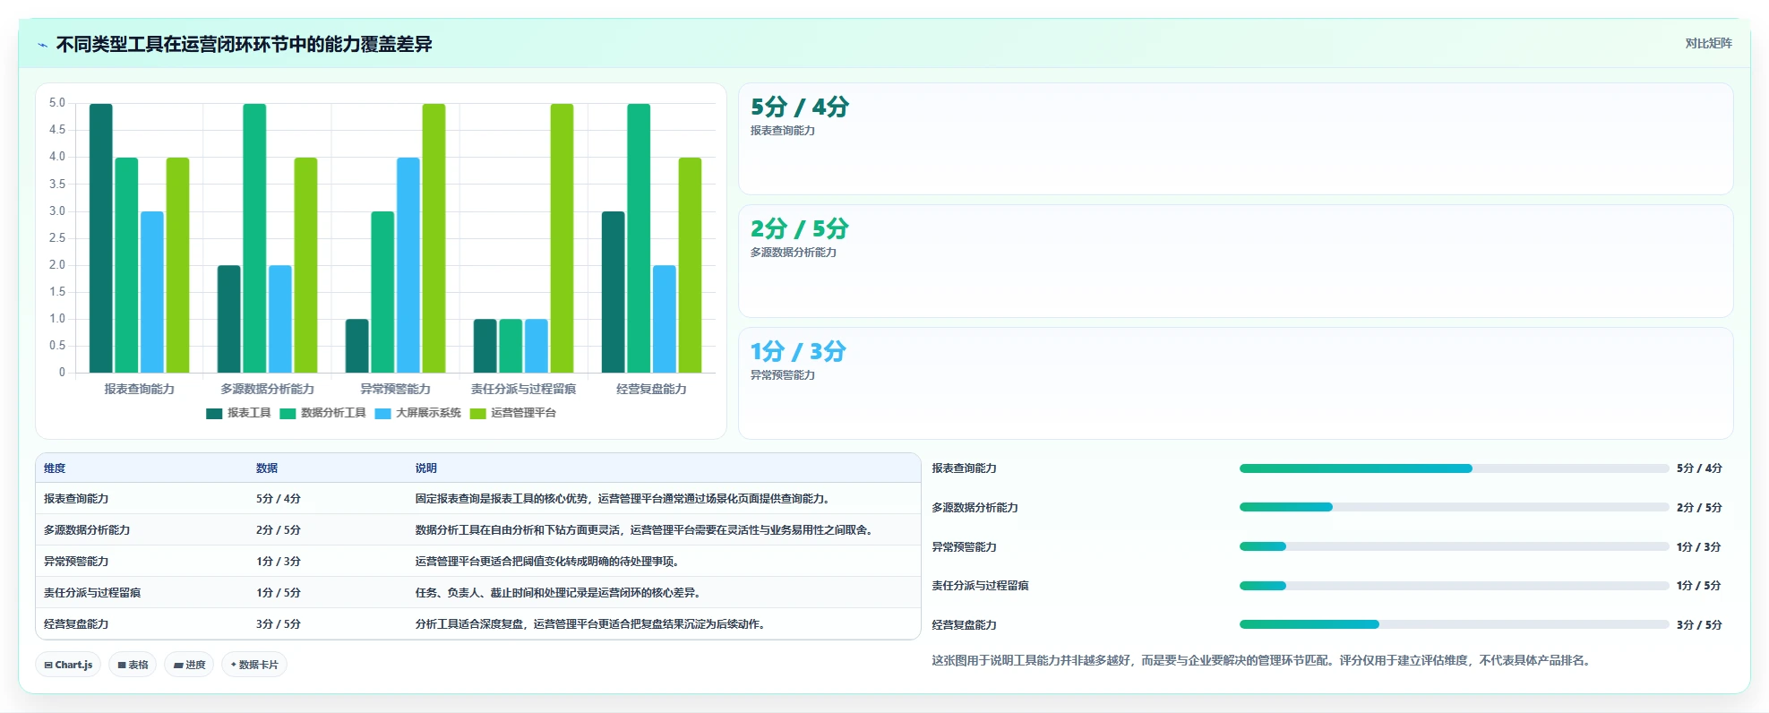Viewport: 1769px width, 713px height.
Task: Click the Chart.js tag icon chip
Action: pos(68,665)
